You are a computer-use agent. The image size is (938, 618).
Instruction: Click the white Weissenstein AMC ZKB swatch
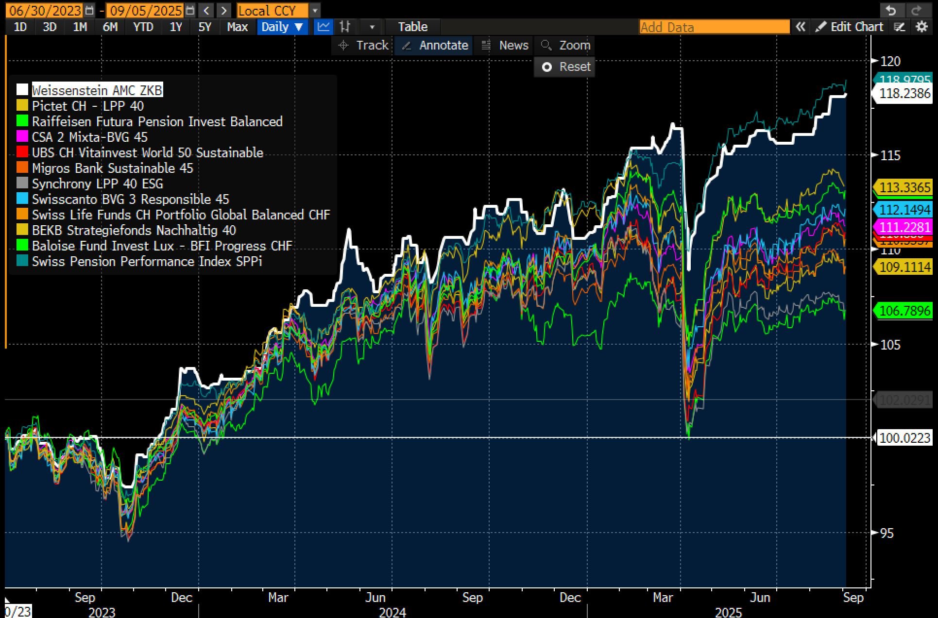pyautogui.click(x=22, y=90)
